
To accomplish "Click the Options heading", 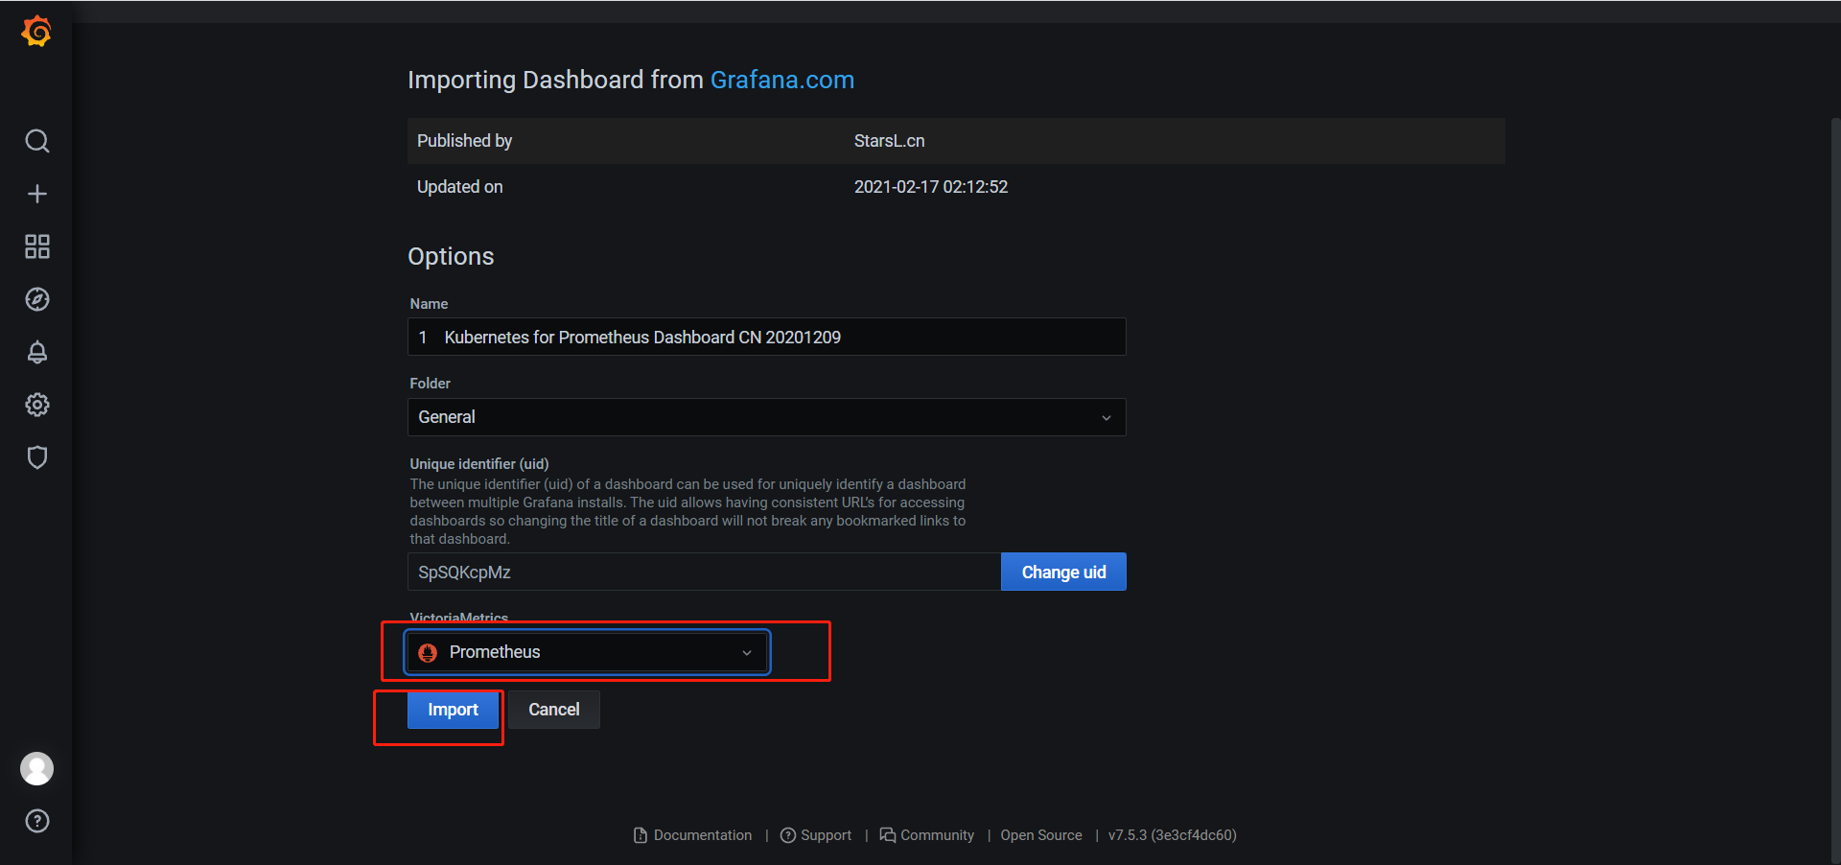I will click(451, 256).
